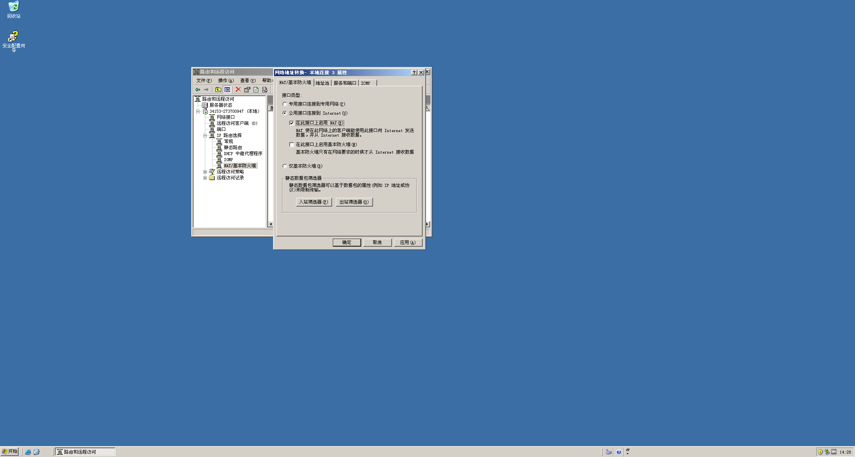
Task: Click the export list toolbar icon
Action: 265,90
